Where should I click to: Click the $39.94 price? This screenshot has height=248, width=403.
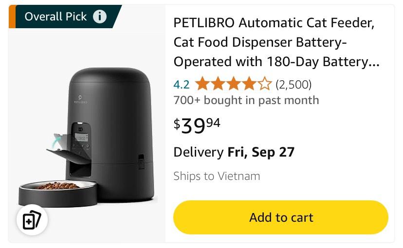(x=197, y=125)
